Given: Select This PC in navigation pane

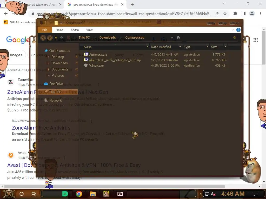Looking at the screenshot, I should click(x=58, y=92).
